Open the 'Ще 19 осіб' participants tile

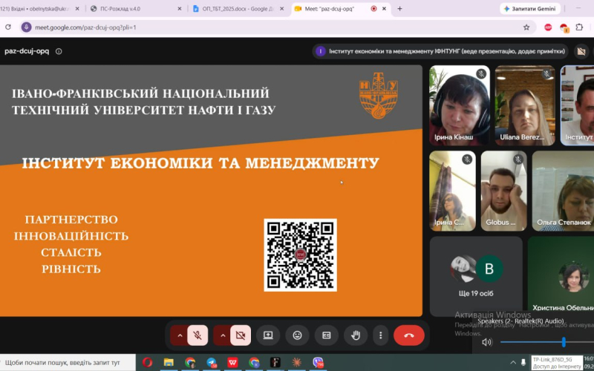coord(476,276)
